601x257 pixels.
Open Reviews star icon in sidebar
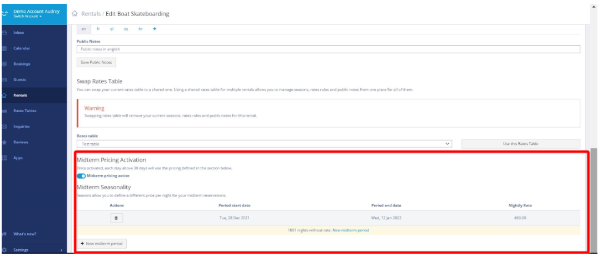pyautogui.click(x=4, y=142)
